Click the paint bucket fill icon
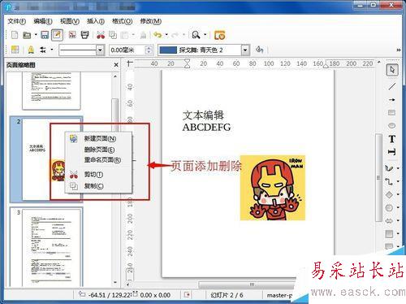 [x=259, y=50]
